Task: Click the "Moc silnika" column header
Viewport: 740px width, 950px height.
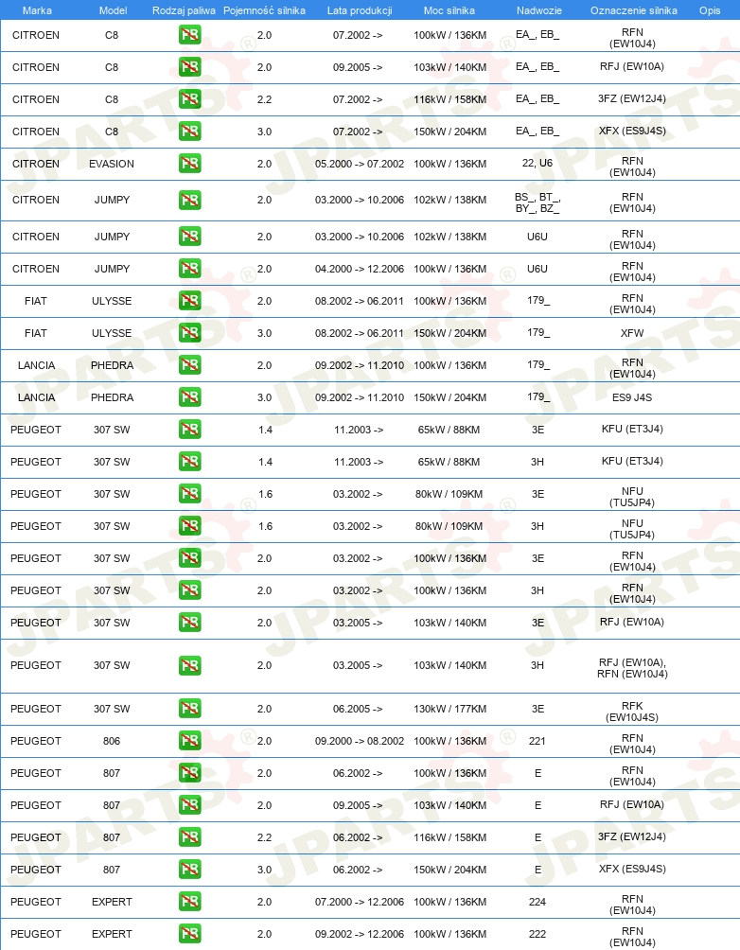Action: (449, 10)
